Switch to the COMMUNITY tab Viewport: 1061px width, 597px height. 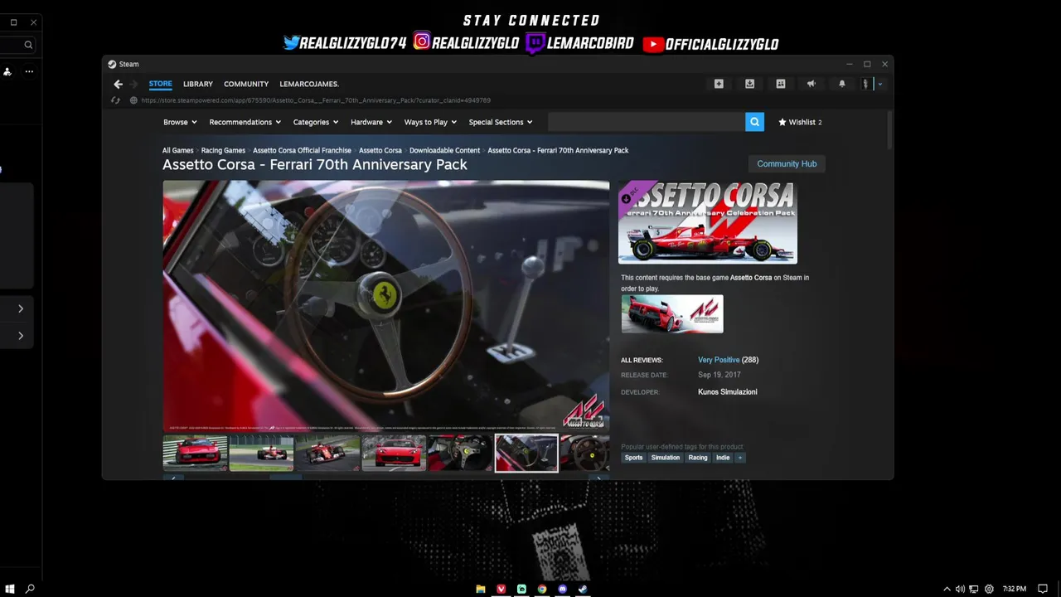(x=246, y=84)
